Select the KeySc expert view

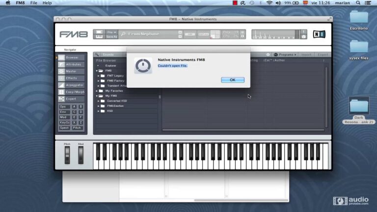[x=64, y=122]
